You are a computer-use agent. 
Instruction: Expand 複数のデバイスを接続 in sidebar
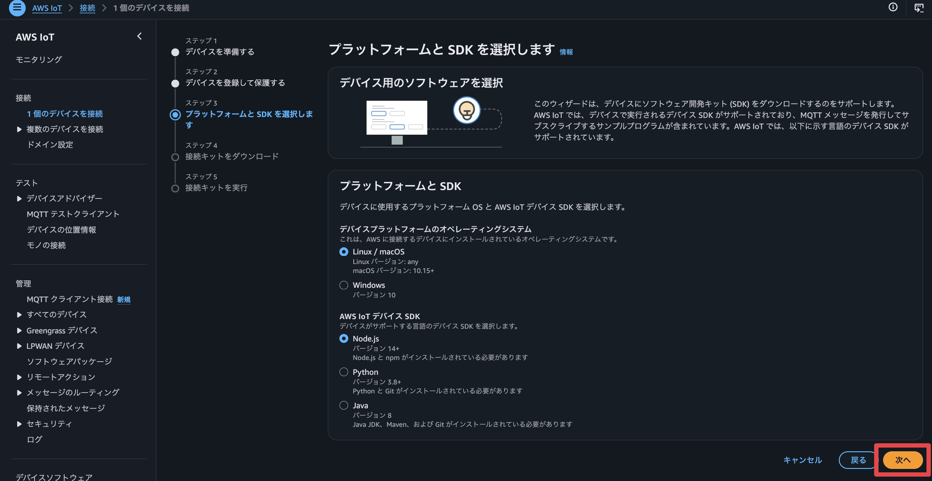point(19,129)
